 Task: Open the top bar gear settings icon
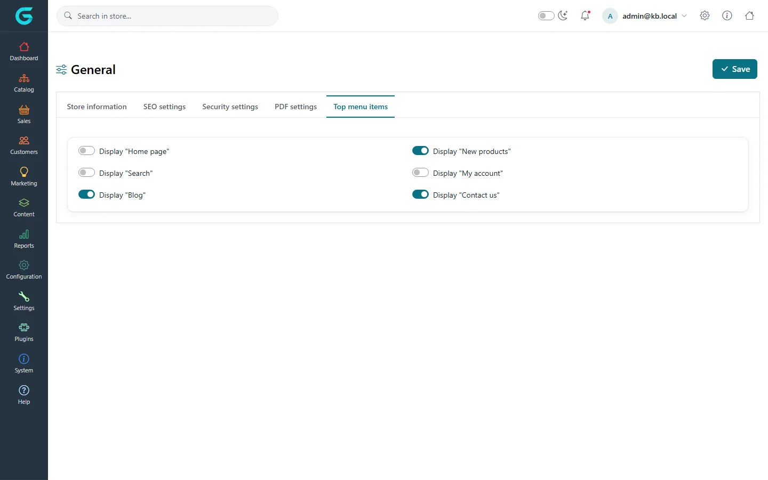pyautogui.click(x=705, y=16)
